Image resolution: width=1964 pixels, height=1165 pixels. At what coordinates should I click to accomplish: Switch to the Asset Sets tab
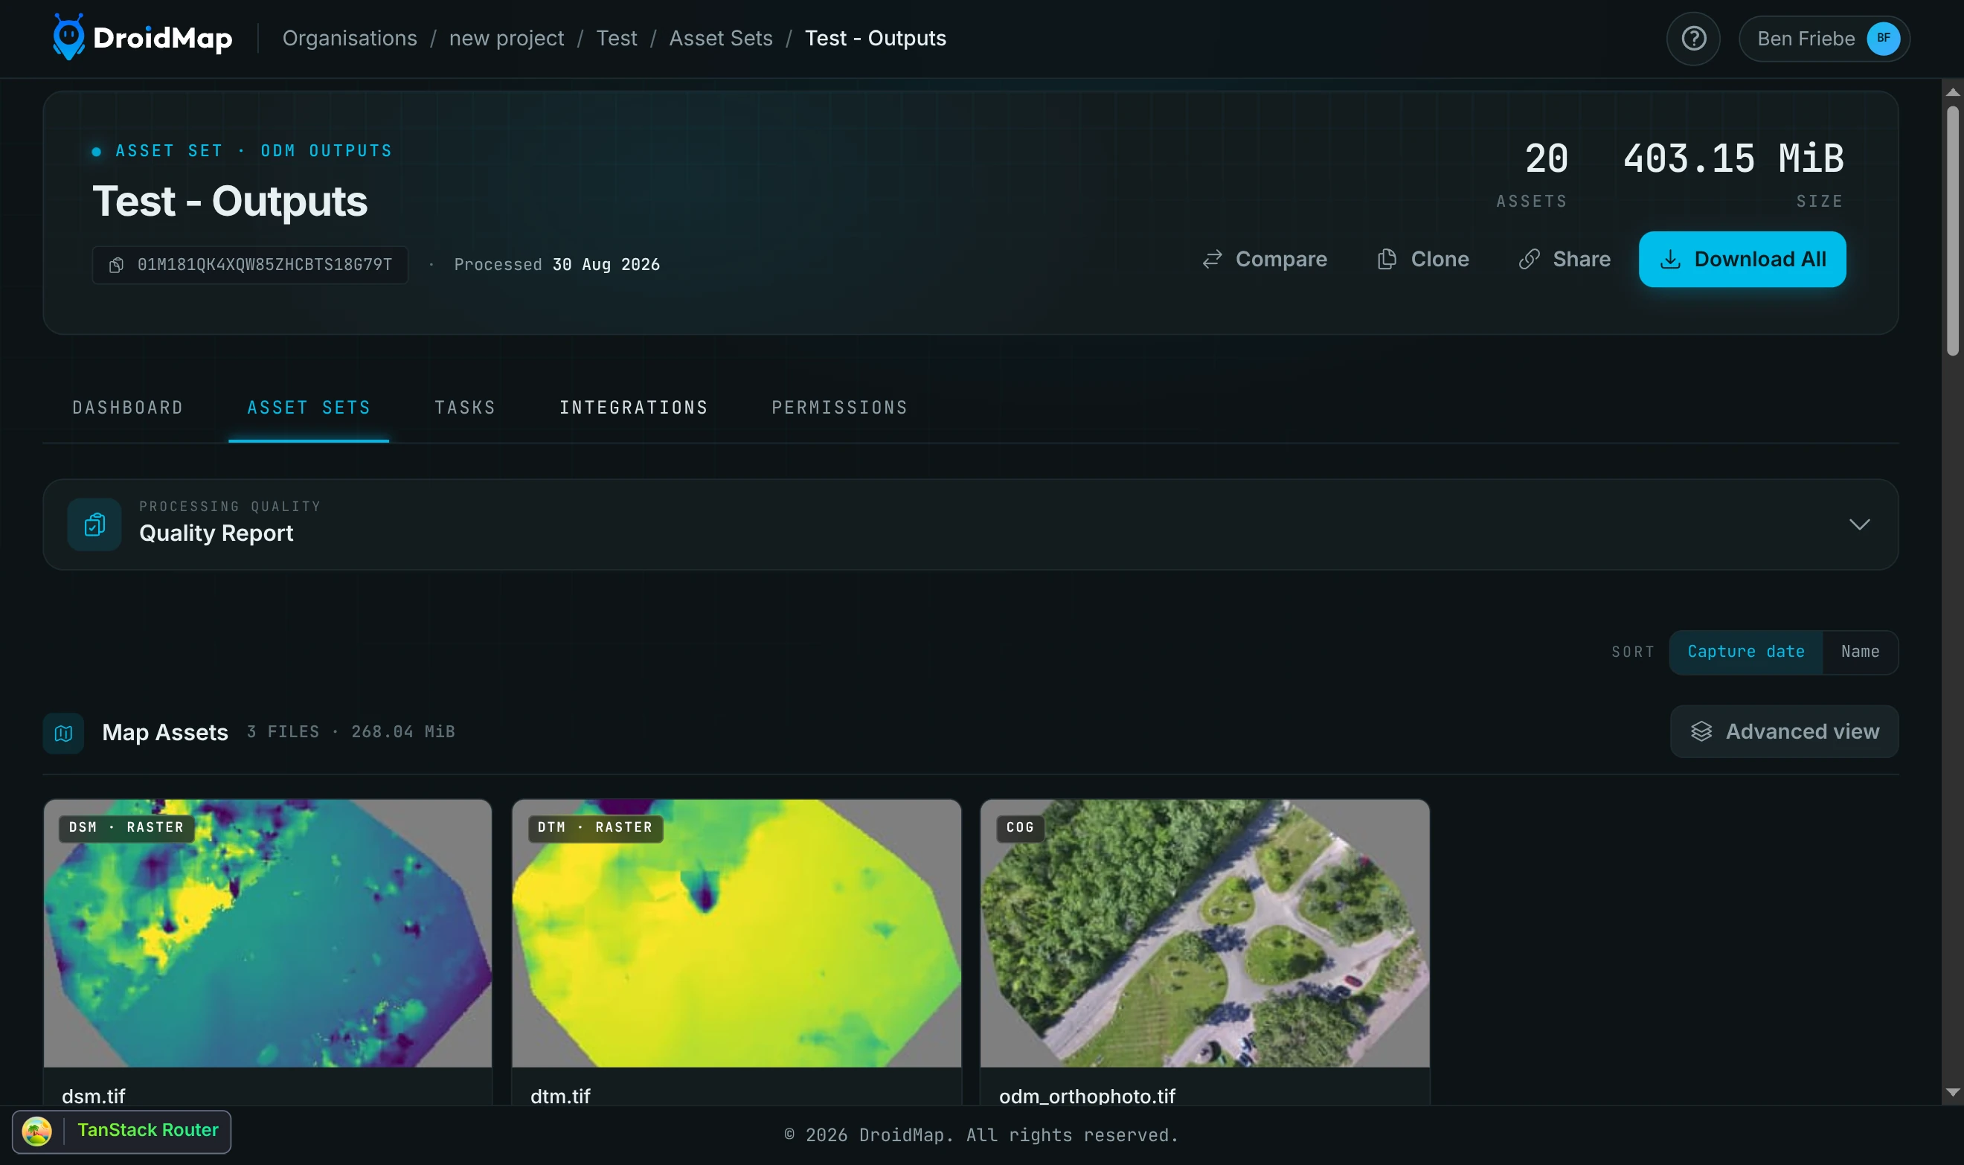click(x=309, y=408)
